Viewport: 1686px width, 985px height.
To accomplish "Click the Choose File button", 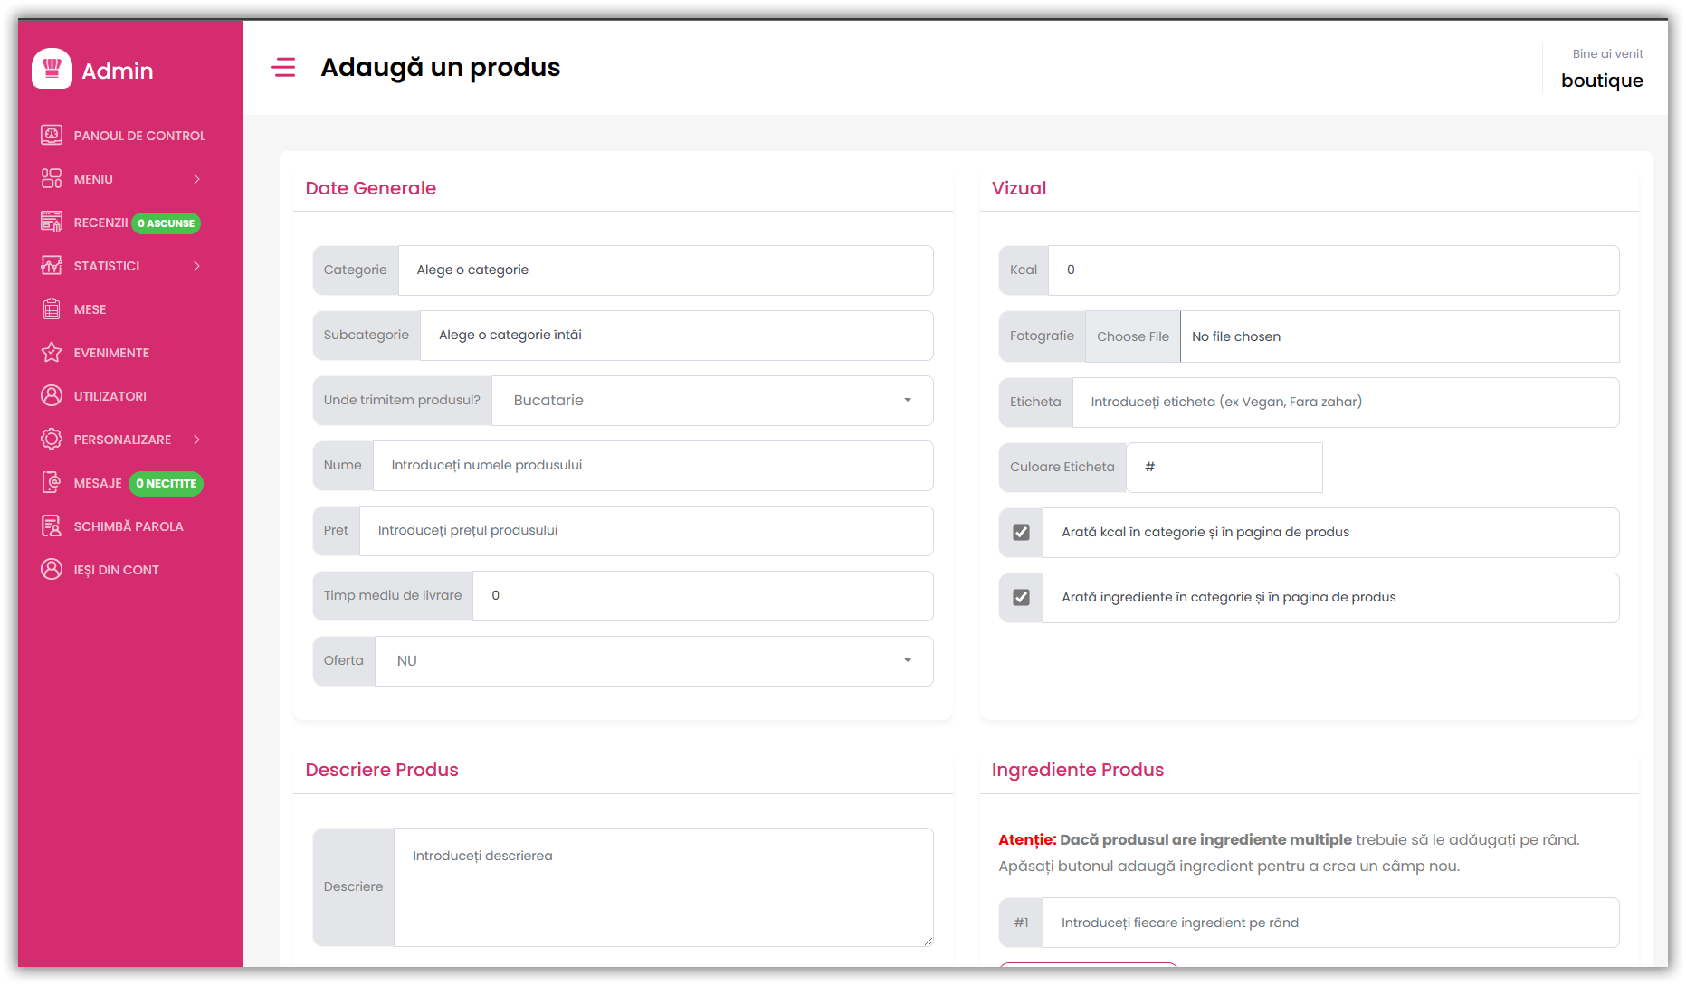I will pos(1133,336).
